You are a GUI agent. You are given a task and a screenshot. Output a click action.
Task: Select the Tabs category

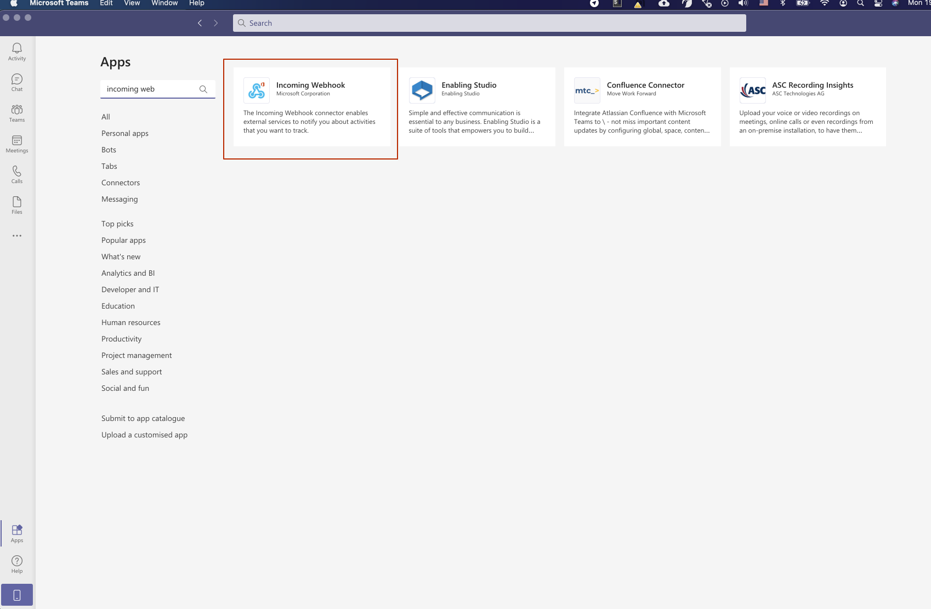(x=109, y=166)
